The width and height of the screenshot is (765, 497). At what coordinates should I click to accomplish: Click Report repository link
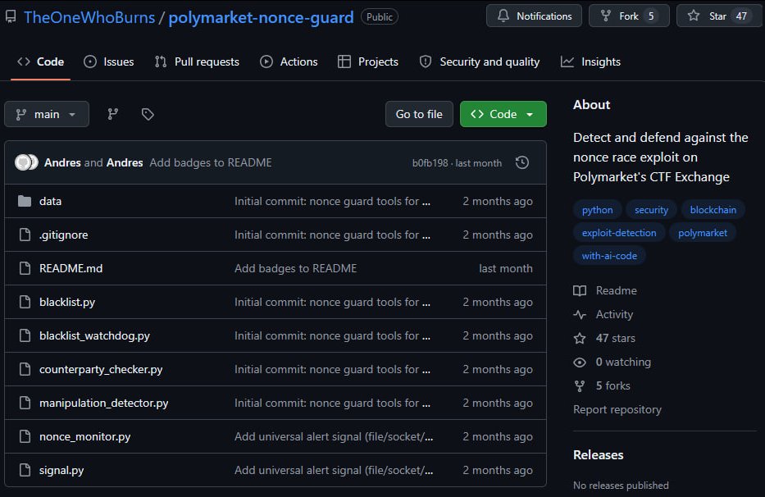pos(617,409)
